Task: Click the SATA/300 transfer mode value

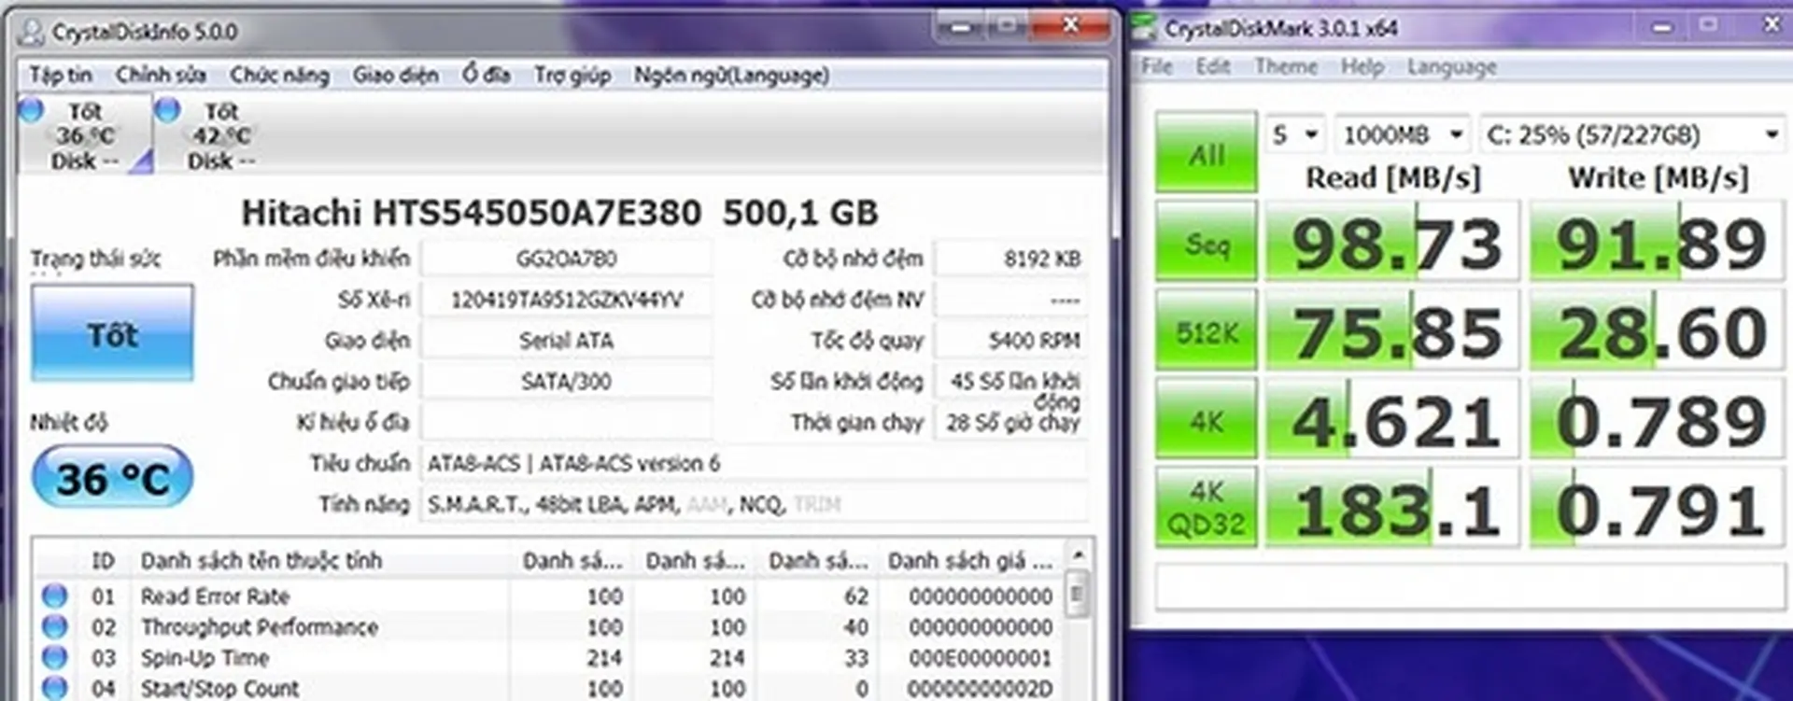Action: [x=566, y=381]
